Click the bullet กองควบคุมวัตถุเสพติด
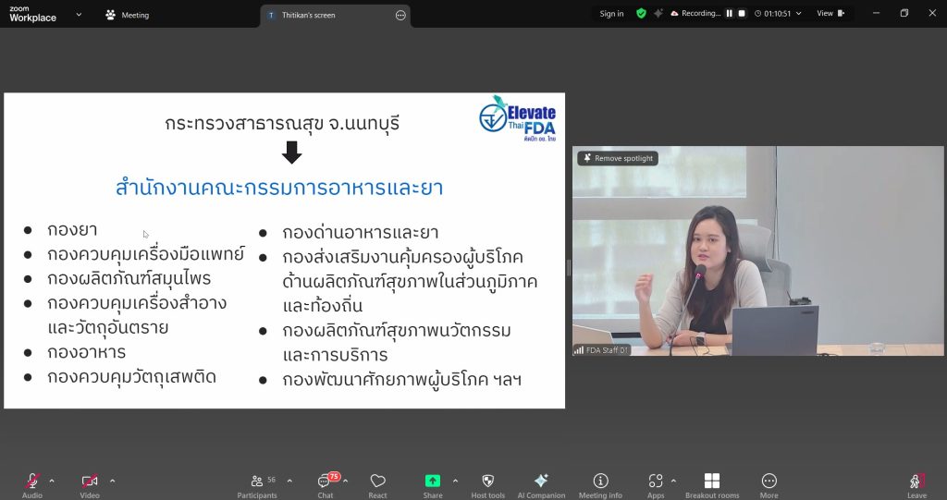The width and height of the screenshot is (947, 500). [131, 377]
